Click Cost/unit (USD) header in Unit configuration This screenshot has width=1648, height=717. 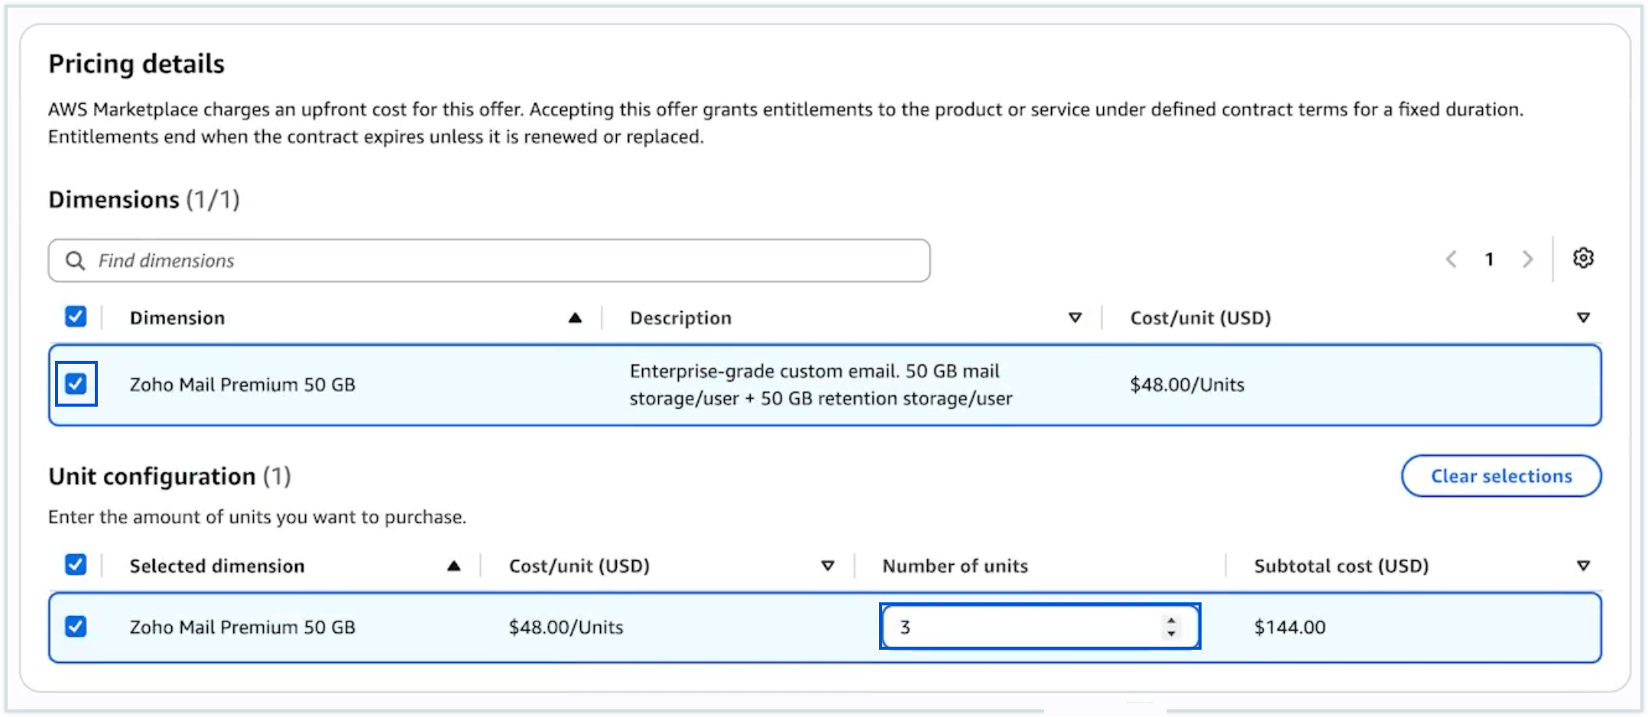click(x=579, y=566)
